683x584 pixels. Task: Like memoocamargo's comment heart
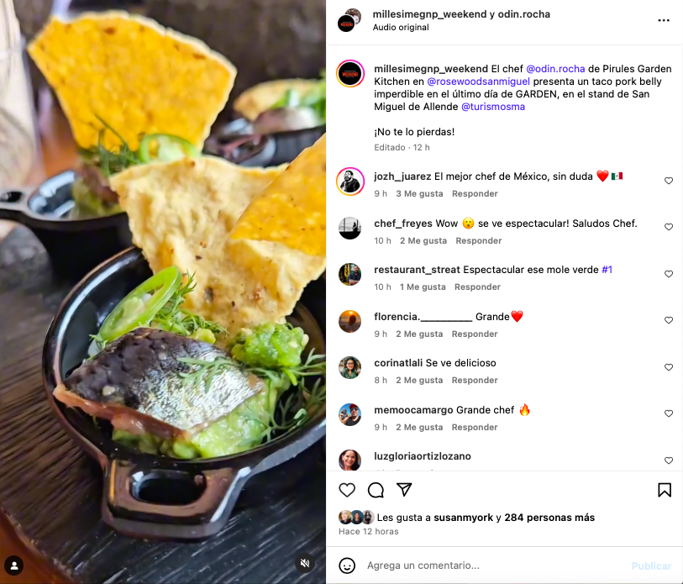(669, 413)
